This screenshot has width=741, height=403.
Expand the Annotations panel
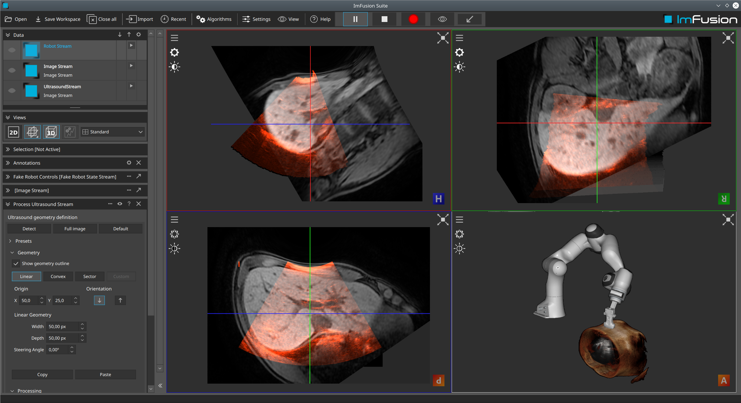(x=8, y=163)
